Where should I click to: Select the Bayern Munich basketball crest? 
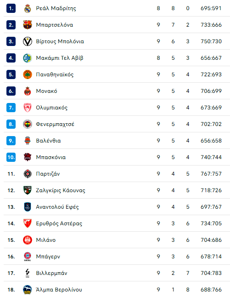point(28,257)
